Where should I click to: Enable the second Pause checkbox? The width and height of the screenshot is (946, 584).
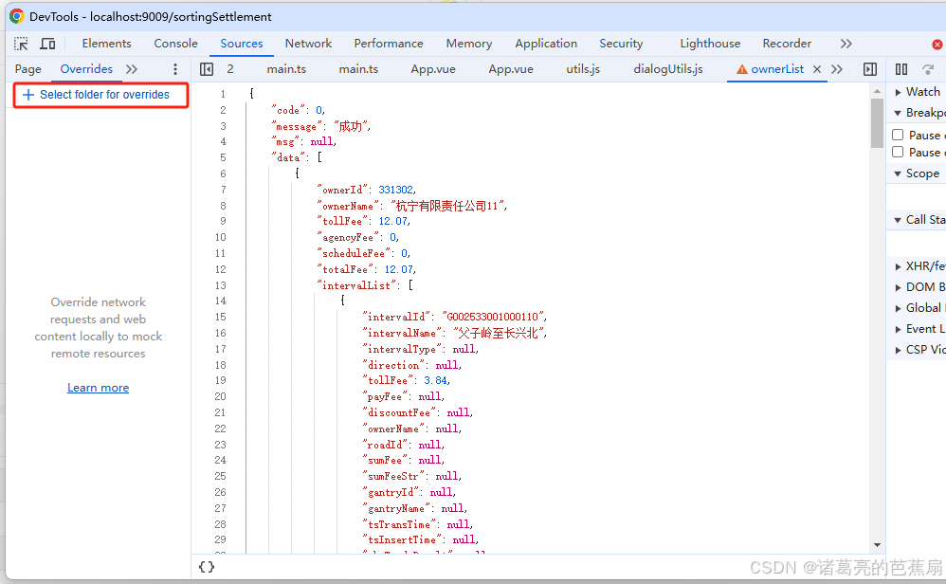pos(898,152)
